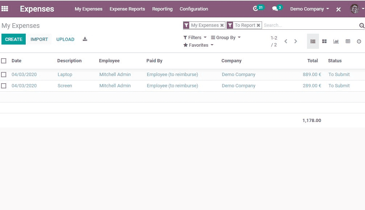Remove the My Expenses filter facet
The height and width of the screenshot is (210, 365).
click(222, 25)
